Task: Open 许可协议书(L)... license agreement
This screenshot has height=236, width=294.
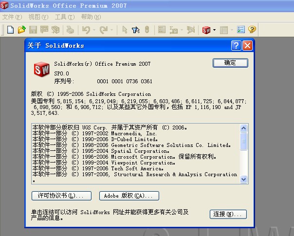Action: click(61, 196)
